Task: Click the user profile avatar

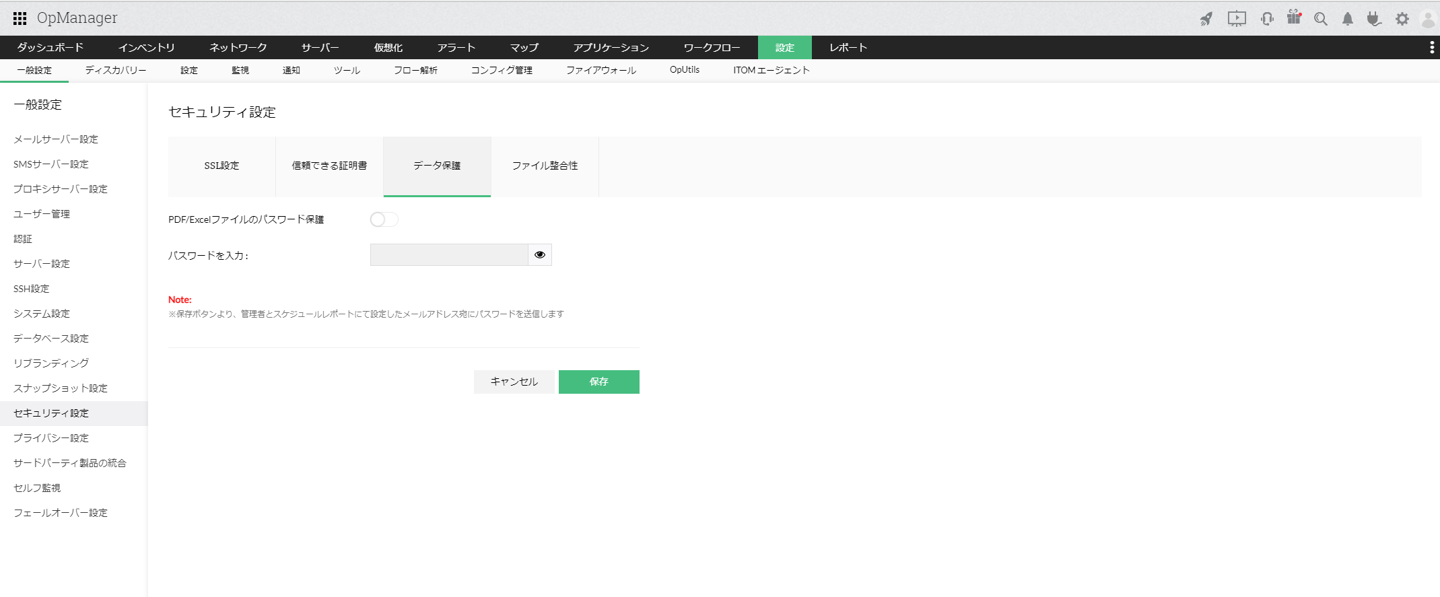Action: pos(1428,19)
